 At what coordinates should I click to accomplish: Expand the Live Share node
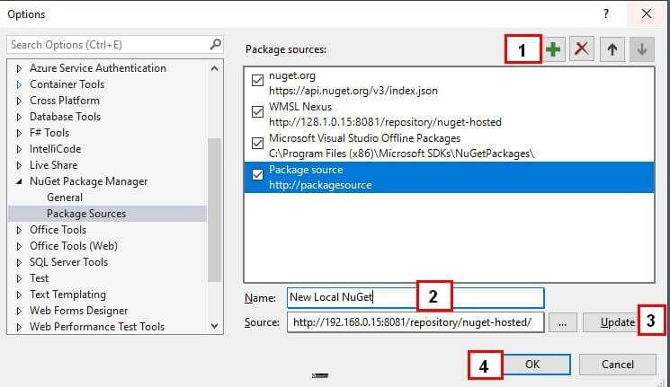tap(19, 165)
